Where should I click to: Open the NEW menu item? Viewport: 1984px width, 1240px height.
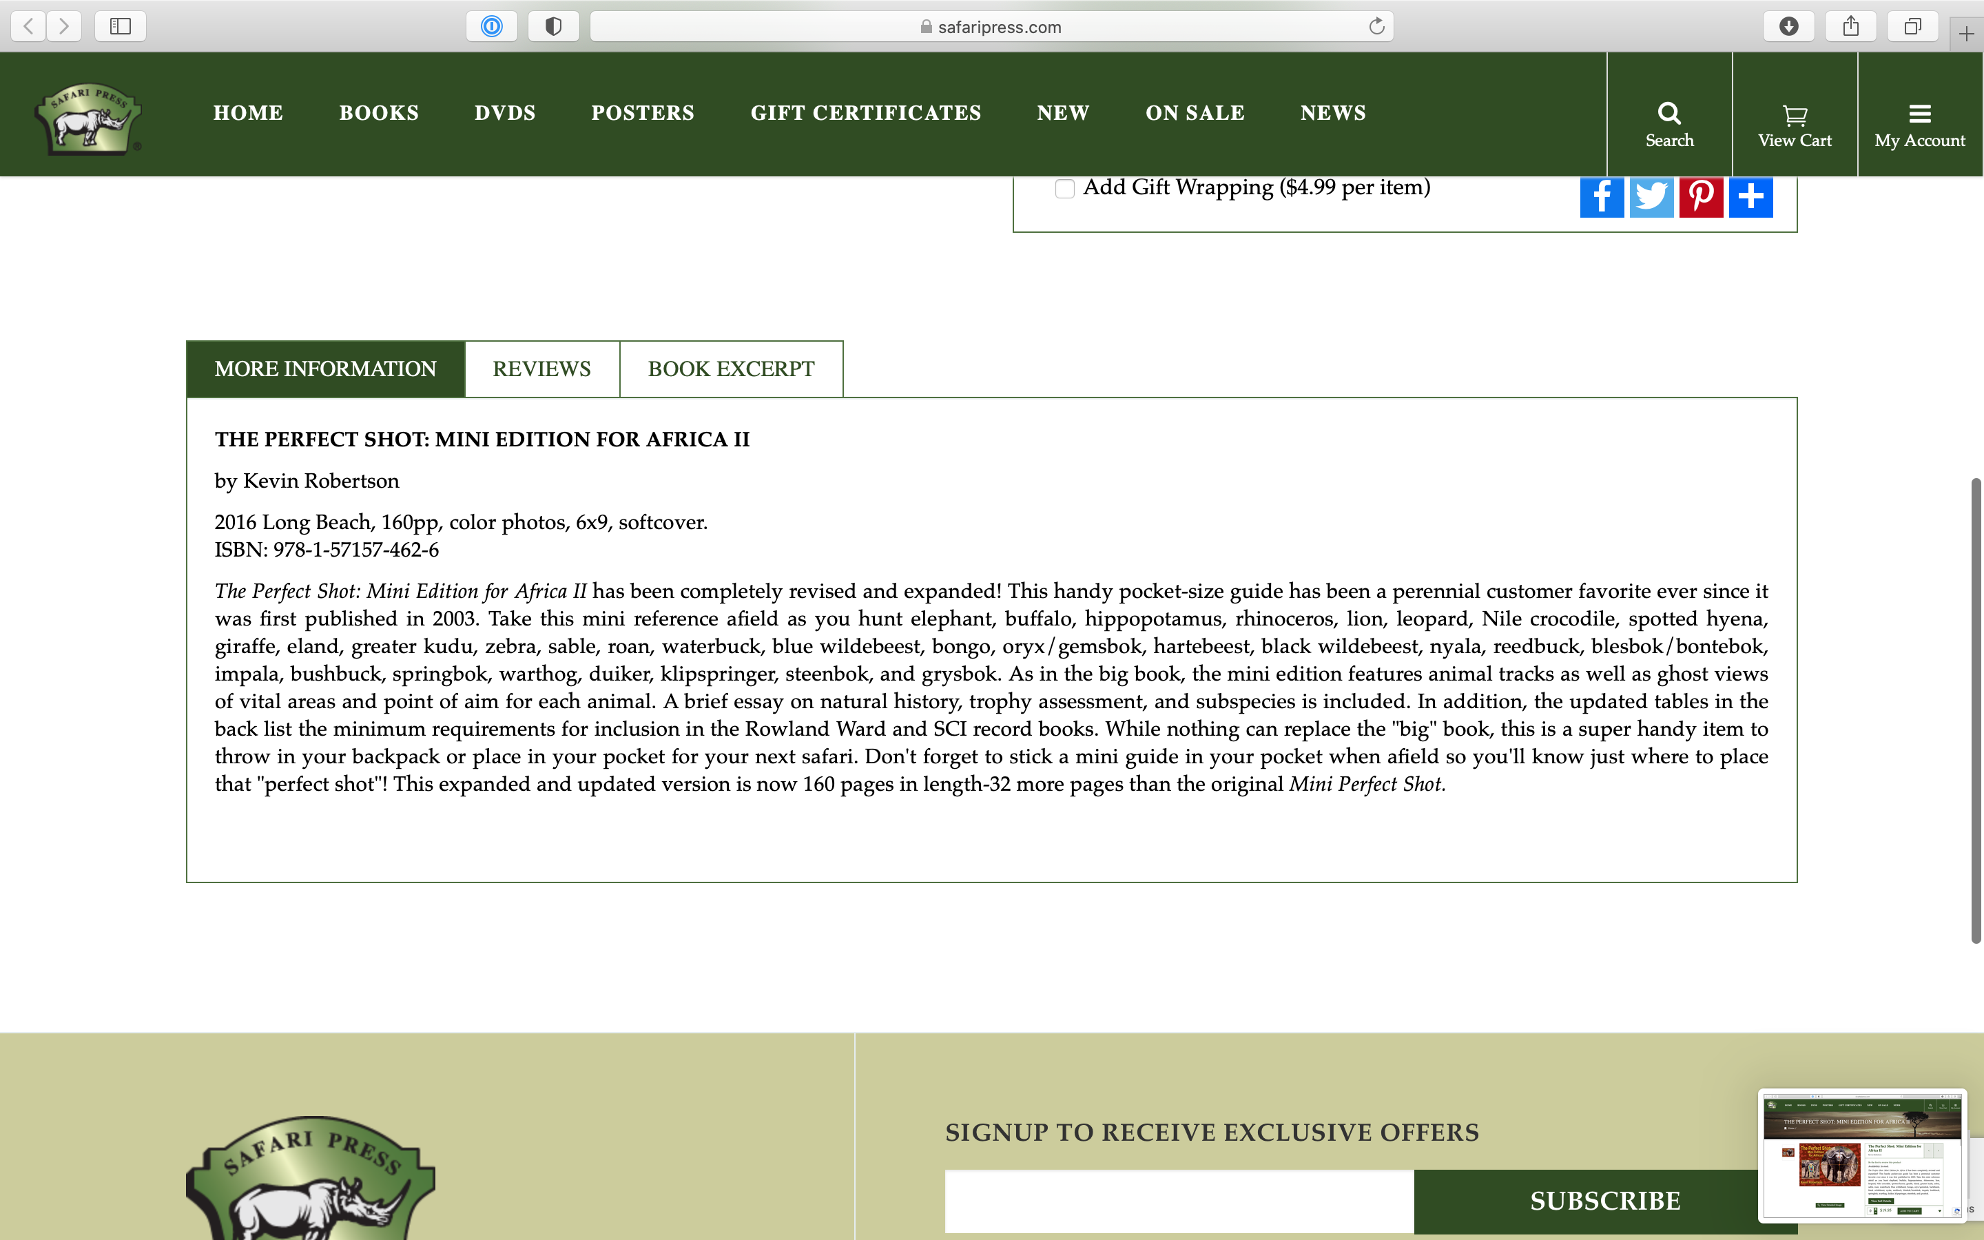[1064, 112]
